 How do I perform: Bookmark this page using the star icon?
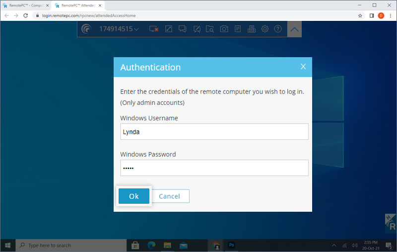point(360,15)
